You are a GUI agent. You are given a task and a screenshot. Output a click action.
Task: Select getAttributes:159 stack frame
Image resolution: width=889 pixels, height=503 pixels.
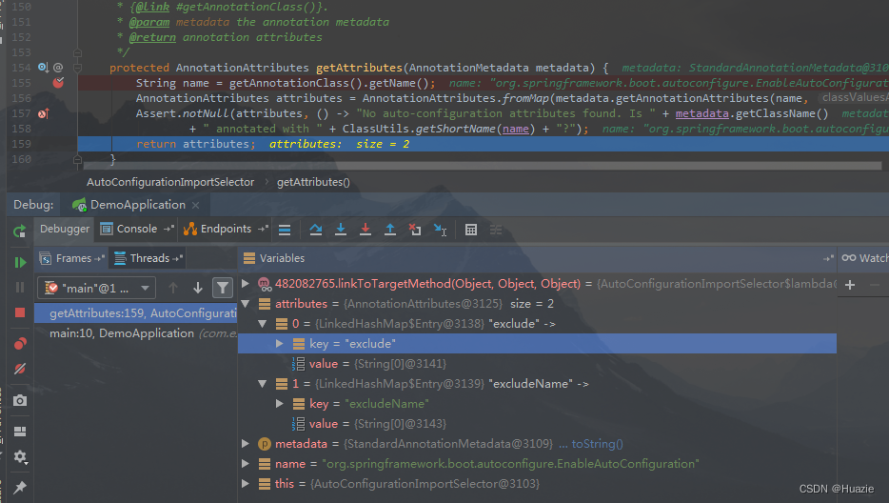pyautogui.click(x=135, y=312)
